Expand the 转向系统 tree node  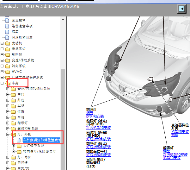pos(2,66)
